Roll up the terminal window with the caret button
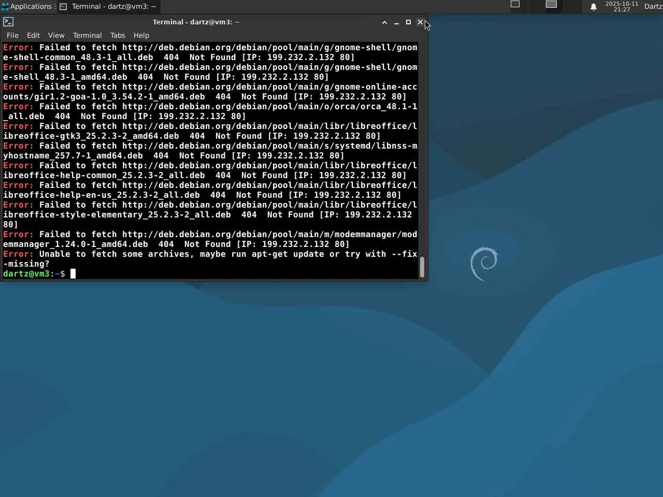 coord(384,22)
